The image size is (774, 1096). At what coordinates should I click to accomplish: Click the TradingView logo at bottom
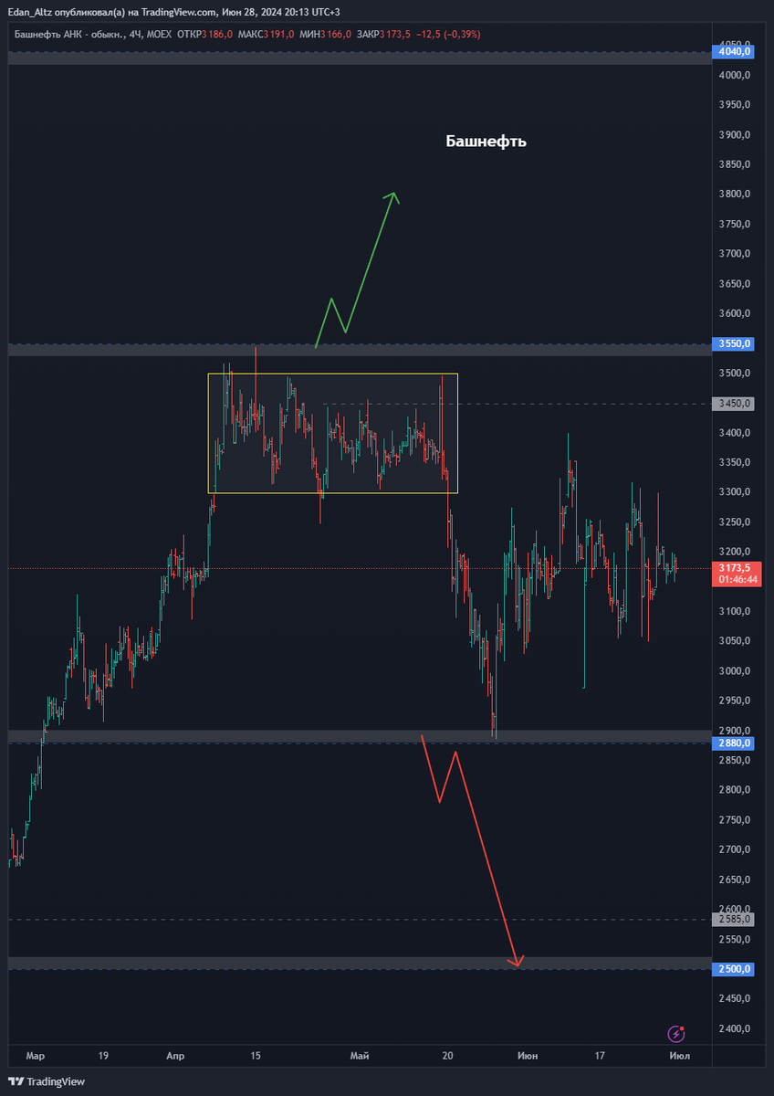click(46, 1081)
